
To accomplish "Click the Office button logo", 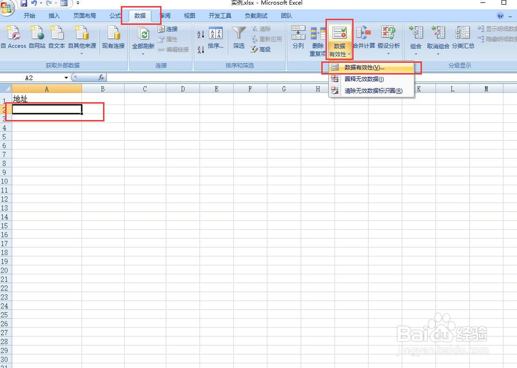I will (x=6, y=7).
